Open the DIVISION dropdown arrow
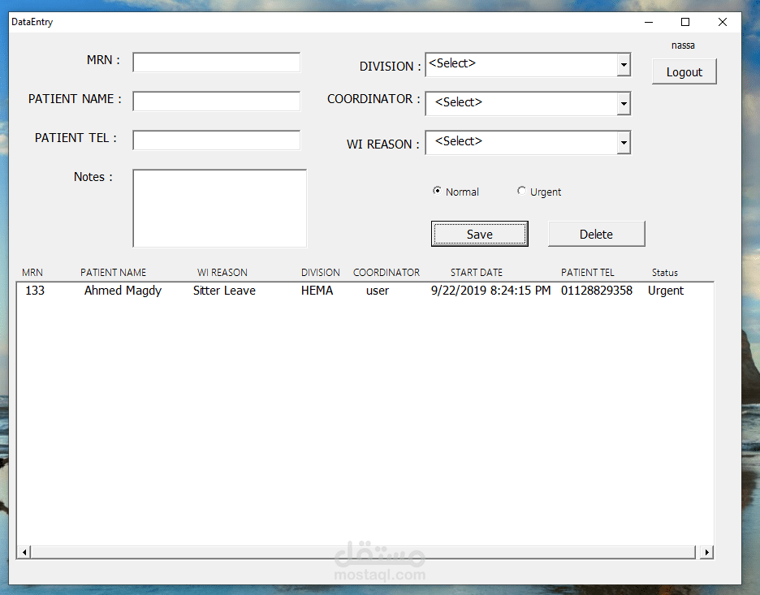This screenshot has width=760, height=595. (x=624, y=65)
